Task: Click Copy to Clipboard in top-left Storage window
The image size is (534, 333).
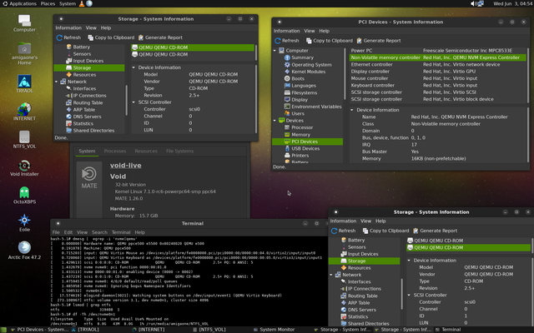Action: pyautogui.click(x=111, y=37)
